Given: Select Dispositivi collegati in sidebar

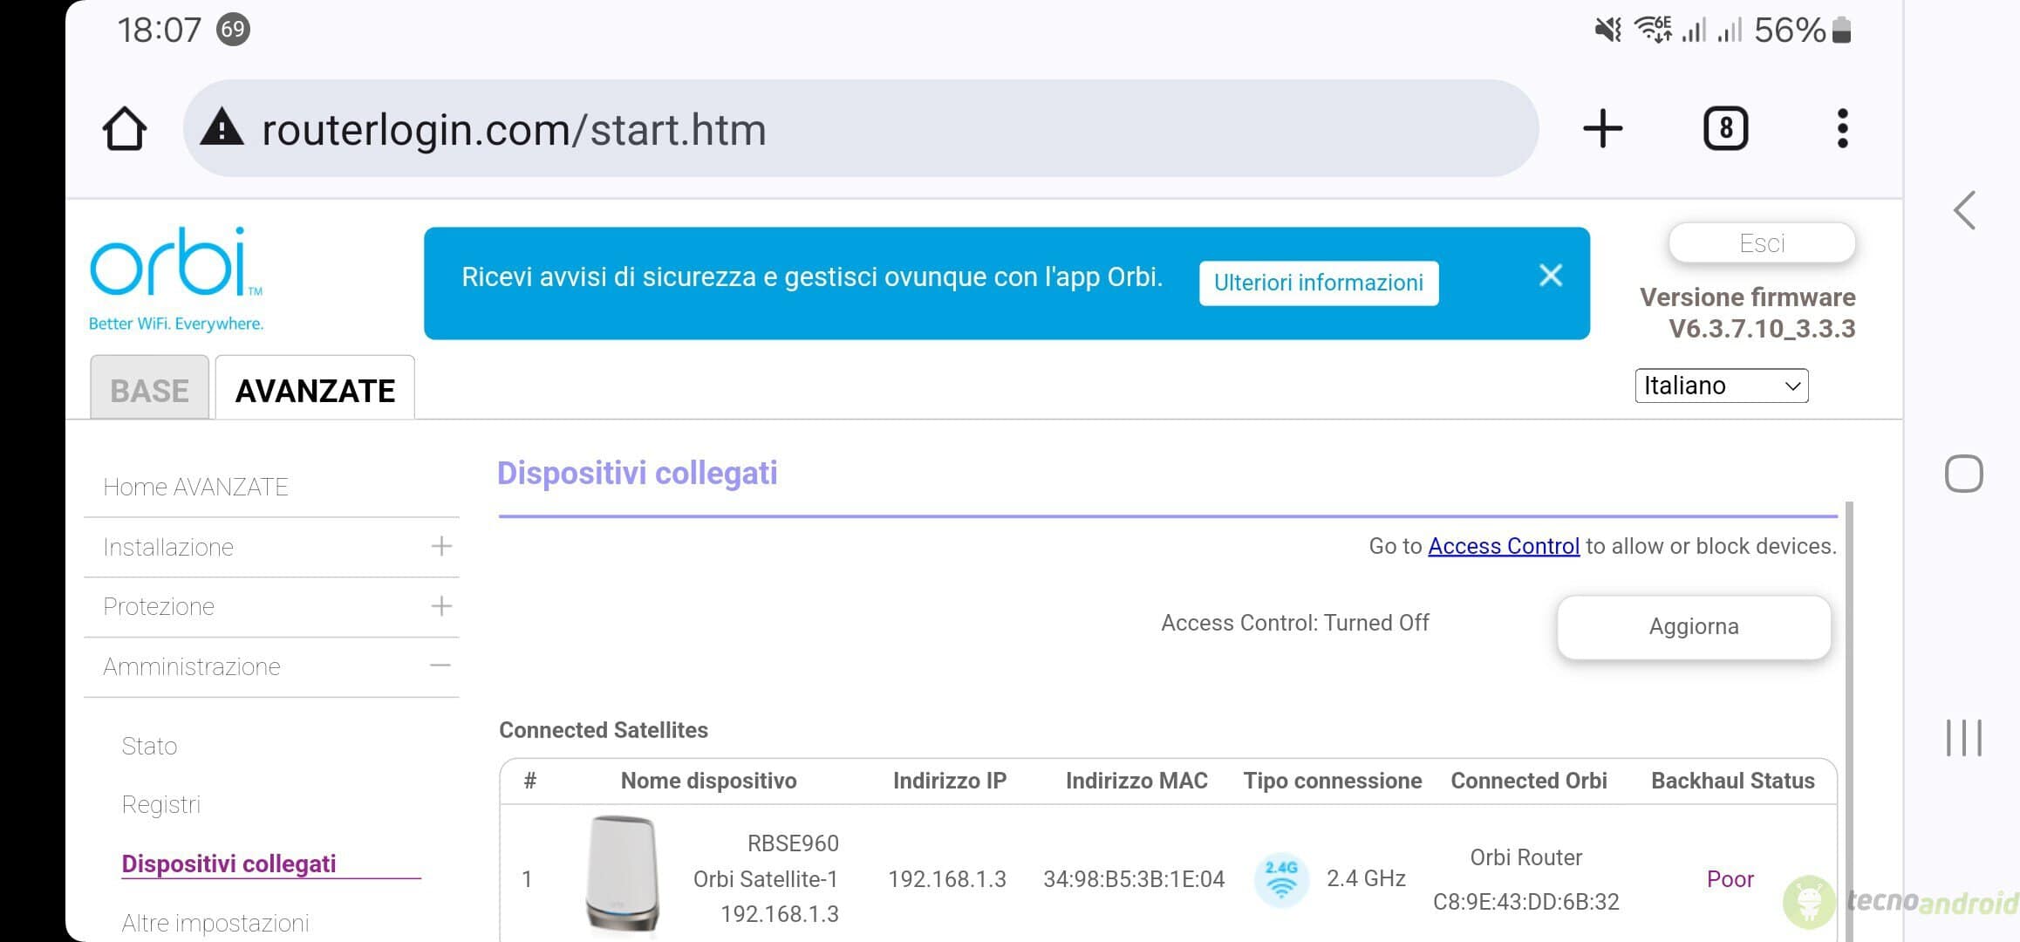Looking at the screenshot, I should pyautogui.click(x=229, y=863).
